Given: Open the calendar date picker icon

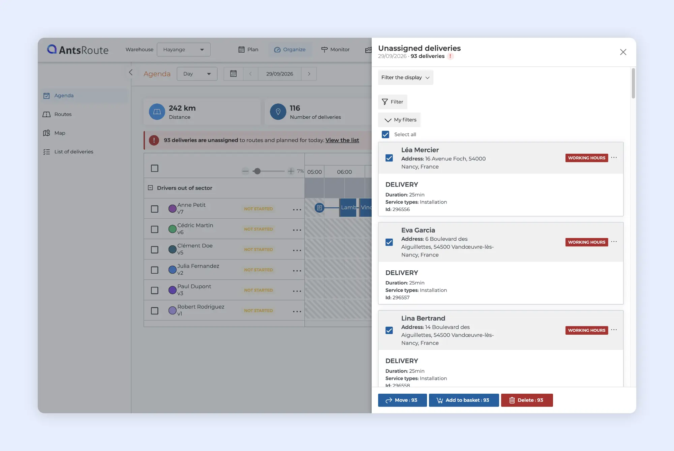Looking at the screenshot, I should [x=233, y=74].
